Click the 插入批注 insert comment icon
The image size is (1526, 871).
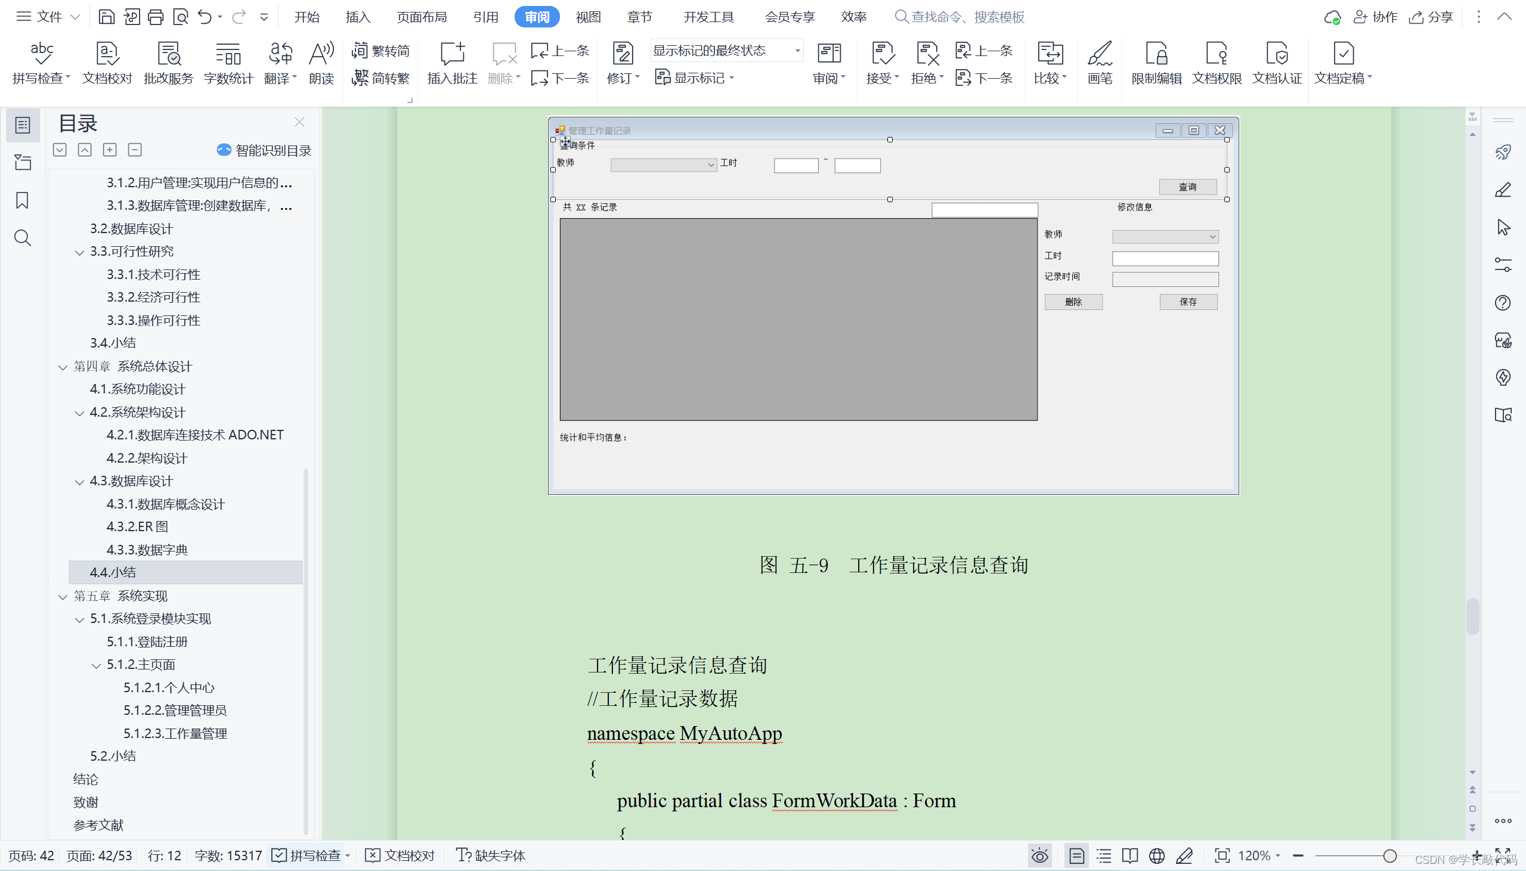(451, 62)
